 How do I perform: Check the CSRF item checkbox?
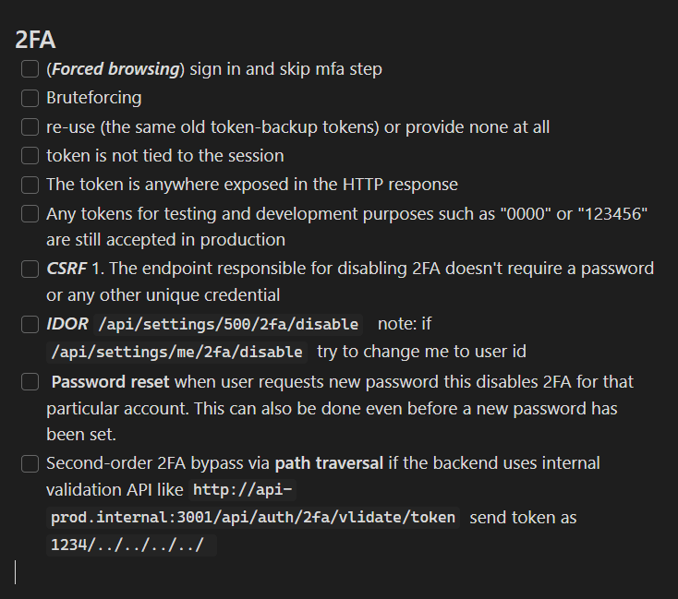click(x=30, y=270)
